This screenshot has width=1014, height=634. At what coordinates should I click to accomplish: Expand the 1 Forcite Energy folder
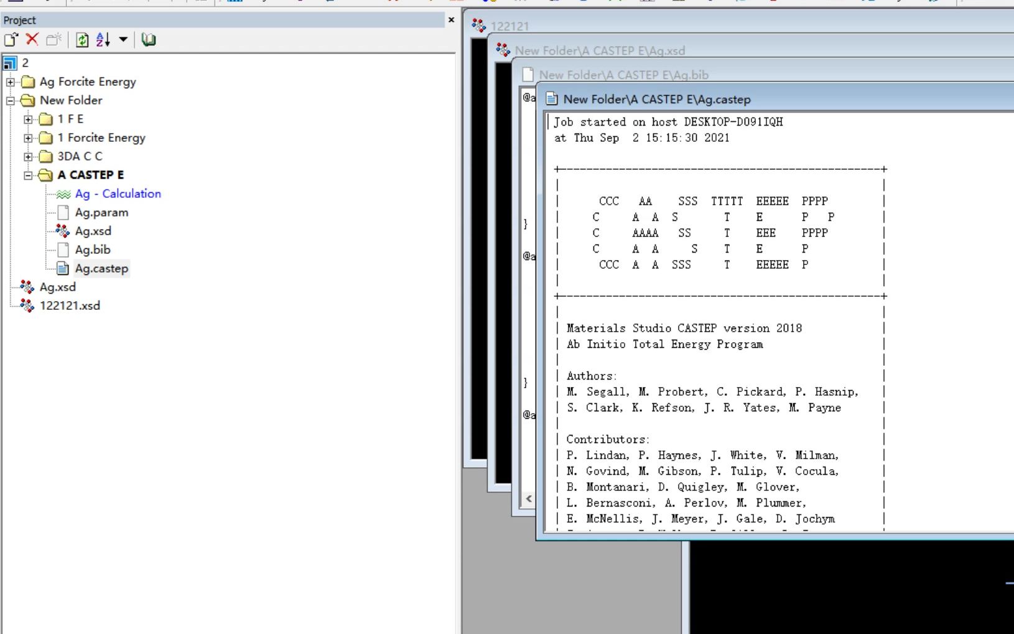28,138
